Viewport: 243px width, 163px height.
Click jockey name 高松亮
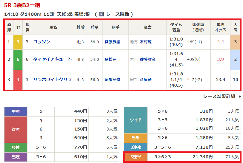pos(111,60)
